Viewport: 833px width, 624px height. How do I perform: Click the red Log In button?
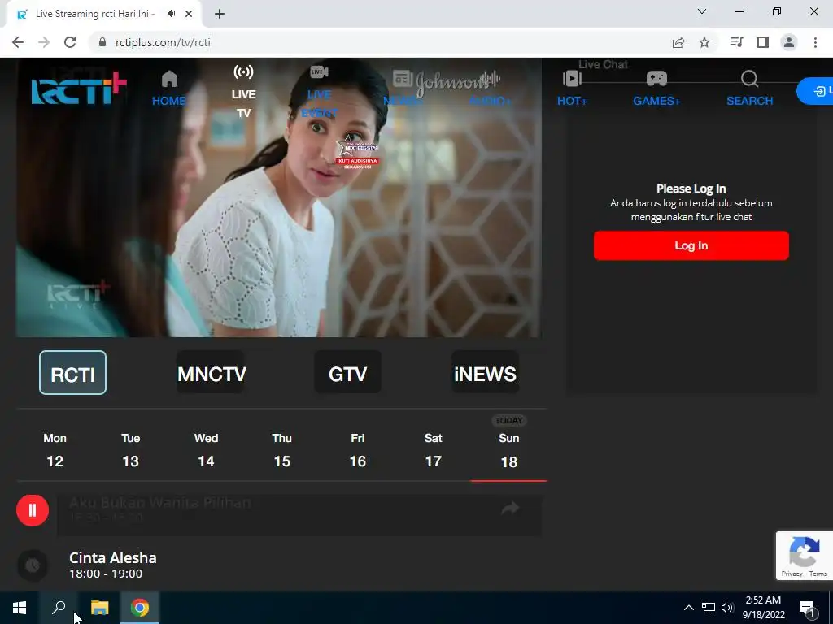pos(691,245)
